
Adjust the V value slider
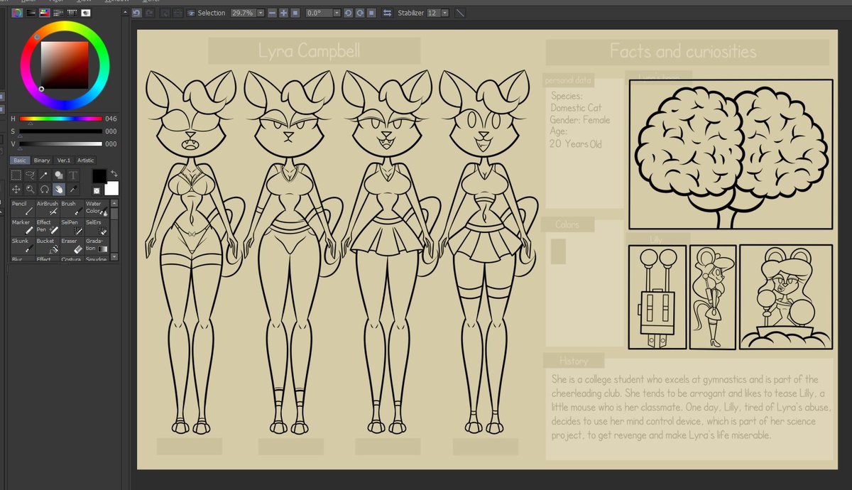tap(60, 144)
